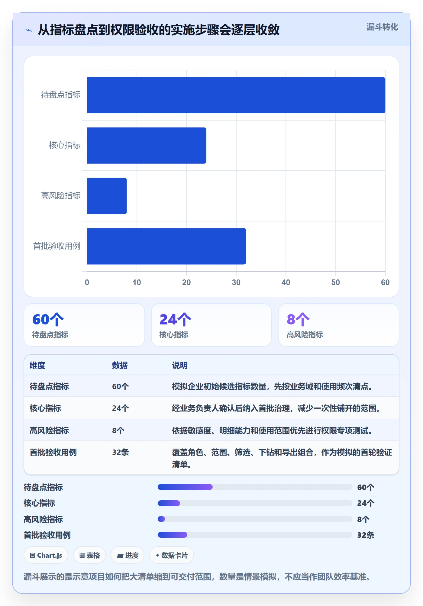Click the 说明 column header

pos(180,365)
